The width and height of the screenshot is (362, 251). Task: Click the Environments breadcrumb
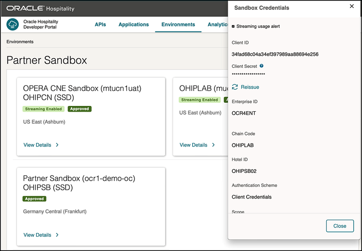coord(20,42)
